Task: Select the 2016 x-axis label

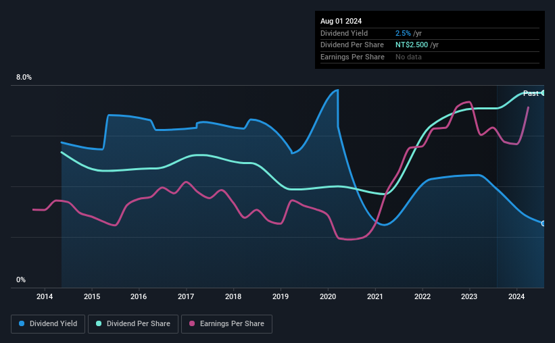Action: (139, 296)
